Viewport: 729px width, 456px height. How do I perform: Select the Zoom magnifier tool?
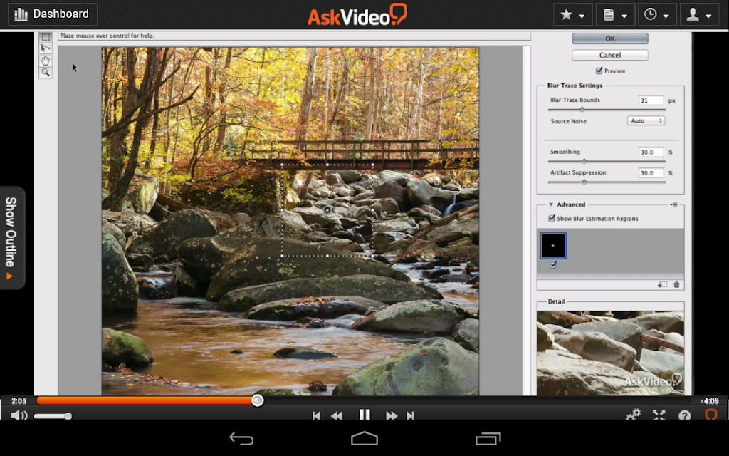tap(45, 73)
